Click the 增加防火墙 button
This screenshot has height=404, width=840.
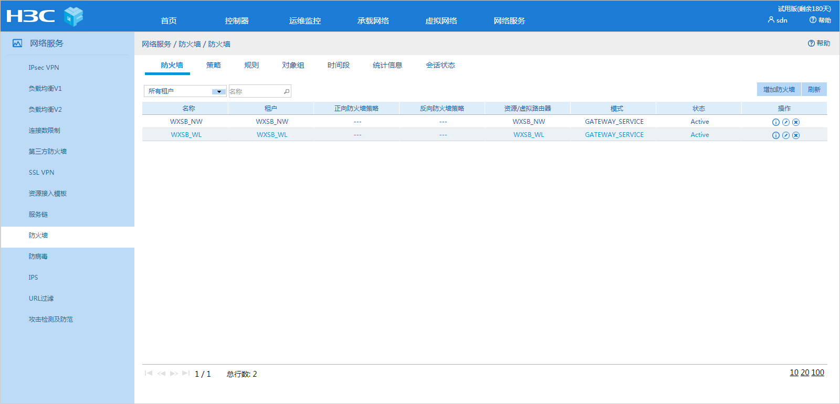[779, 90]
